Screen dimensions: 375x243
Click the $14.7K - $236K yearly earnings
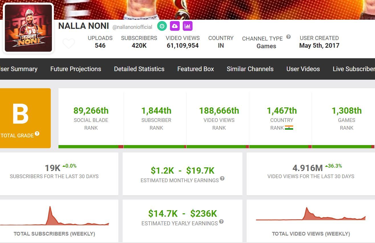183,213
